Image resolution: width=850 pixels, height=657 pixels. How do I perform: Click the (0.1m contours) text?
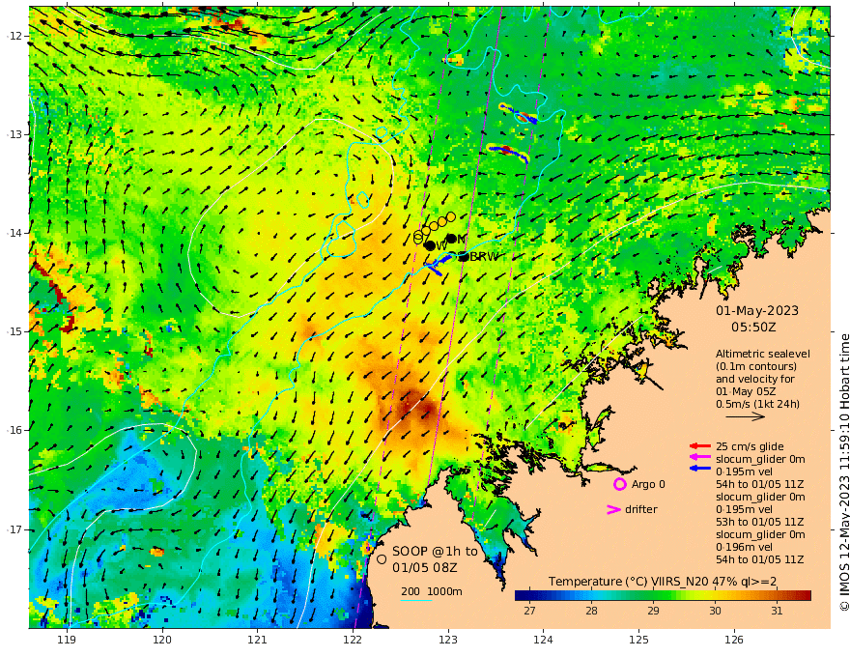point(756,366)
